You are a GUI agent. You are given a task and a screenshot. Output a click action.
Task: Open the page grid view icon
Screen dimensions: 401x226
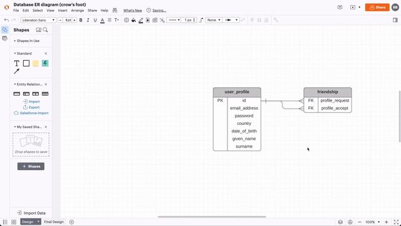pyautogui.click(x=14, y=222)
